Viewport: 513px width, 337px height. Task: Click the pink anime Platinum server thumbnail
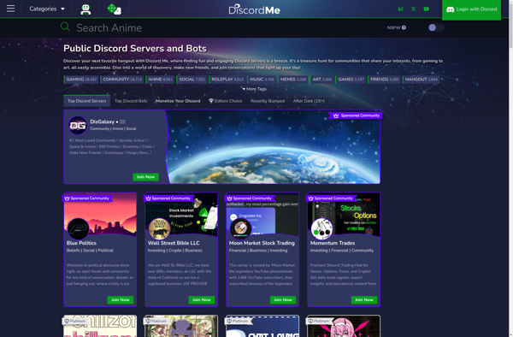344,326
